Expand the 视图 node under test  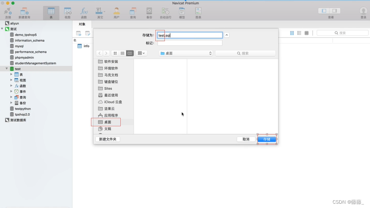pyautogui.click(x=11, y=80)
